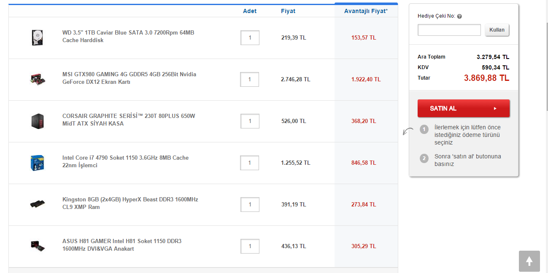Open the MSI GTX980 GAMING 4G product link
548x273 pixels.
click(129, 78)
